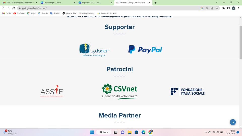242x136 pixels.
Task: Open Microsoft Store from the taskbar
Action: pos(136,132)
